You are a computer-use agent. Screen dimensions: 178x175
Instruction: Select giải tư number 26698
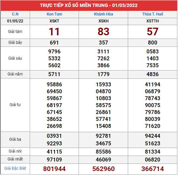(x=54, y=126)
